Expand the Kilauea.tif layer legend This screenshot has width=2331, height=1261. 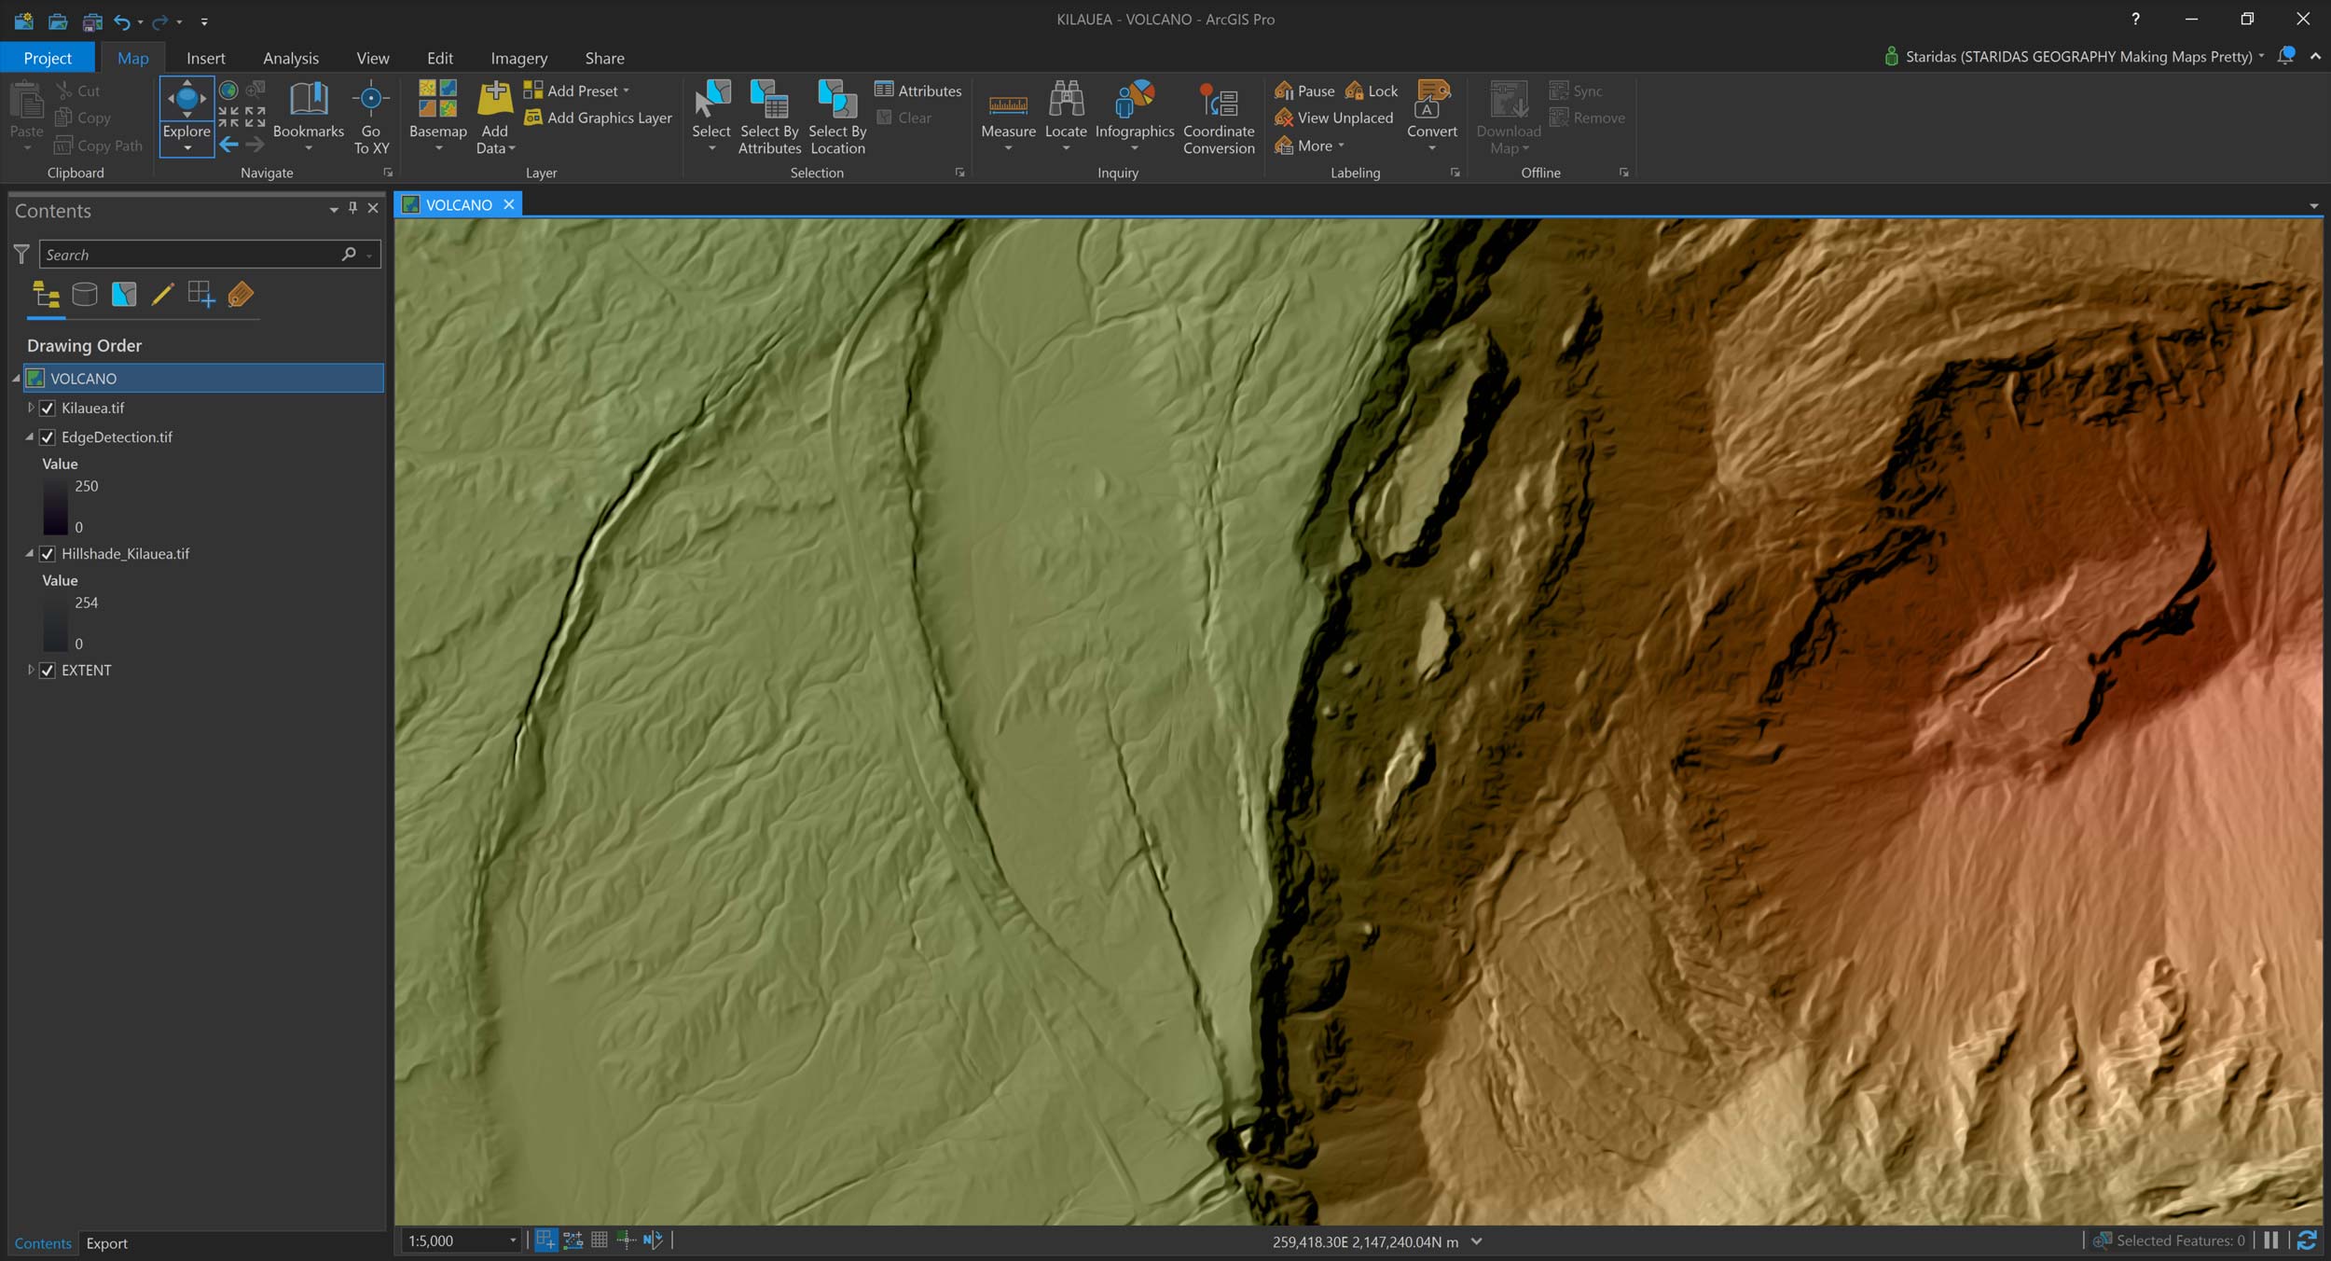(30, 408)
